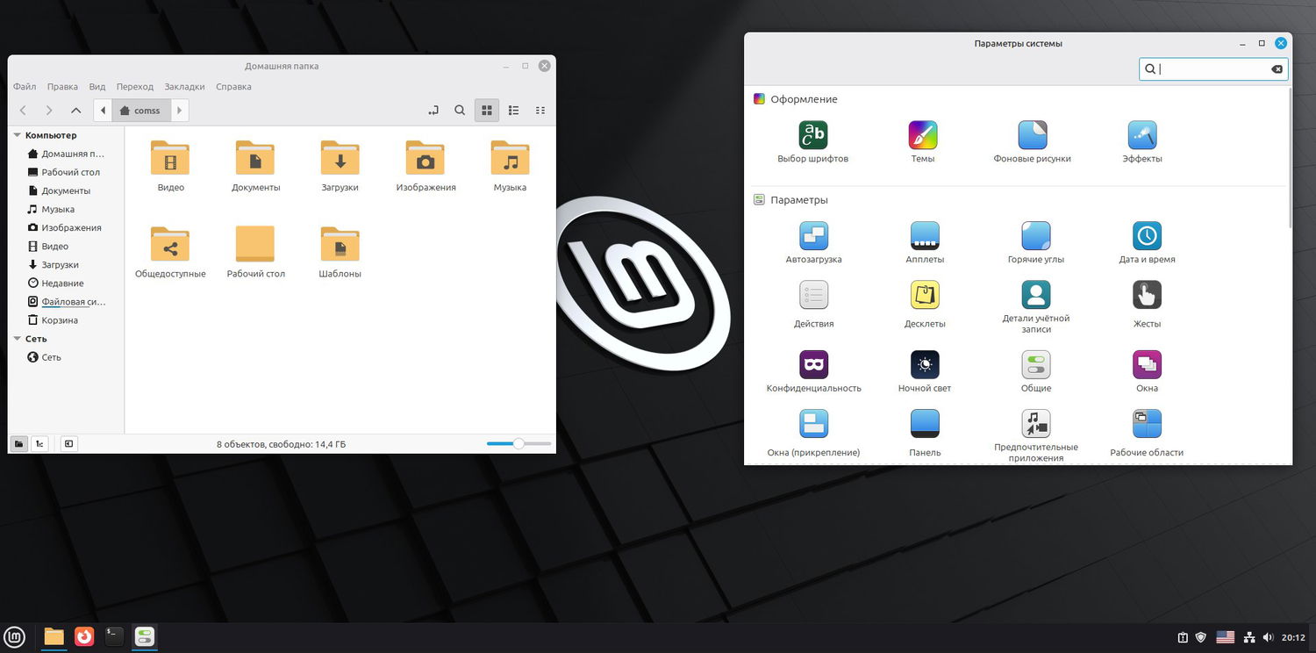
Task: Show places in the file manager sidebar
Action: [x=18, y=444]
